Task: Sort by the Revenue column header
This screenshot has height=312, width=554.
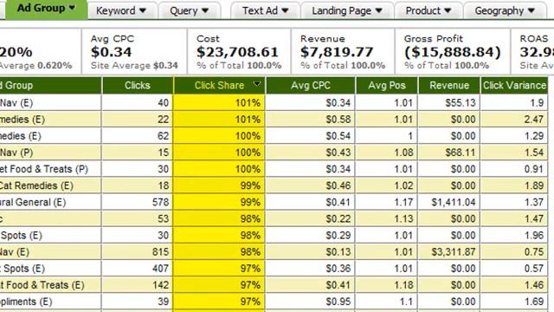Action: pyautogui.click(x=449, y=86)
